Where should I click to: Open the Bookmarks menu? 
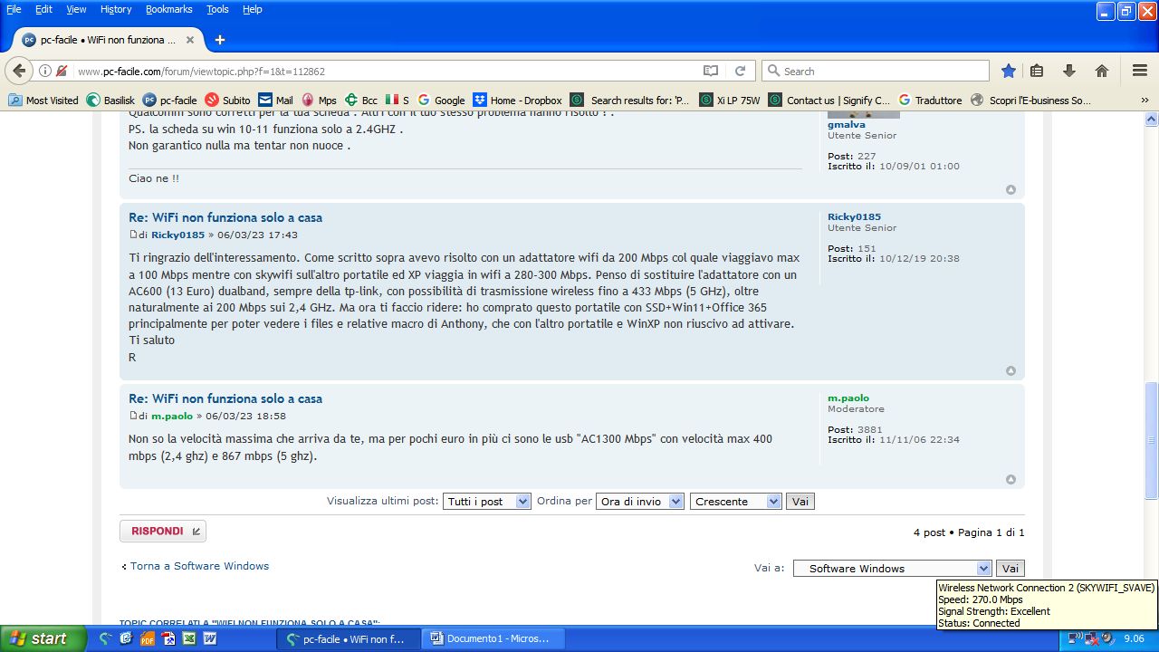tap(169, 9)
